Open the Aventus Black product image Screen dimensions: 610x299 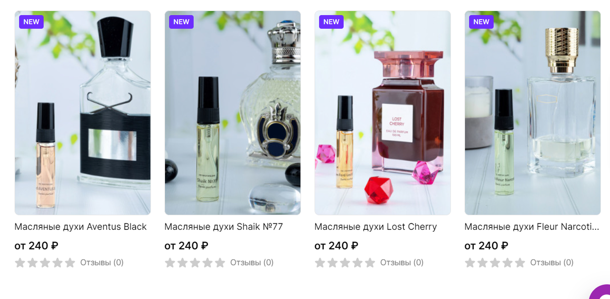point(82,113)
